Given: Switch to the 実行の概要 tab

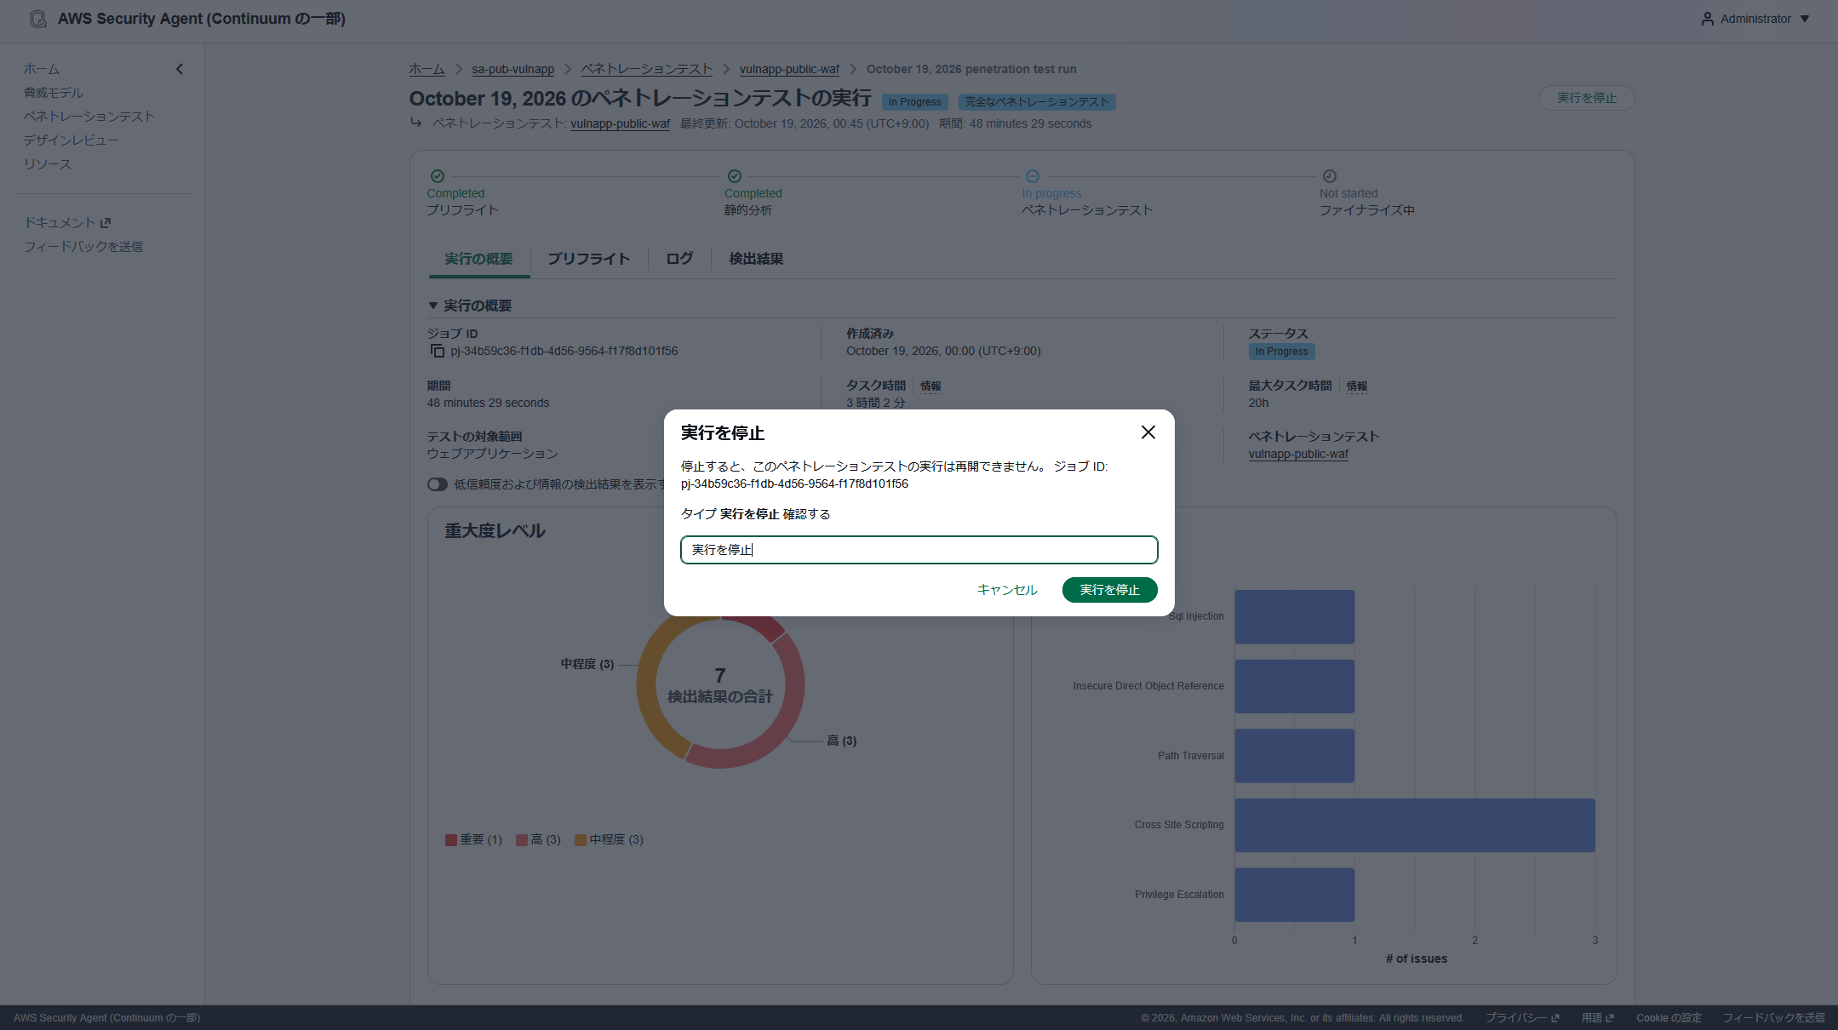Looking at the screenshot, I should pyautogui.click(x=478, y=259).
